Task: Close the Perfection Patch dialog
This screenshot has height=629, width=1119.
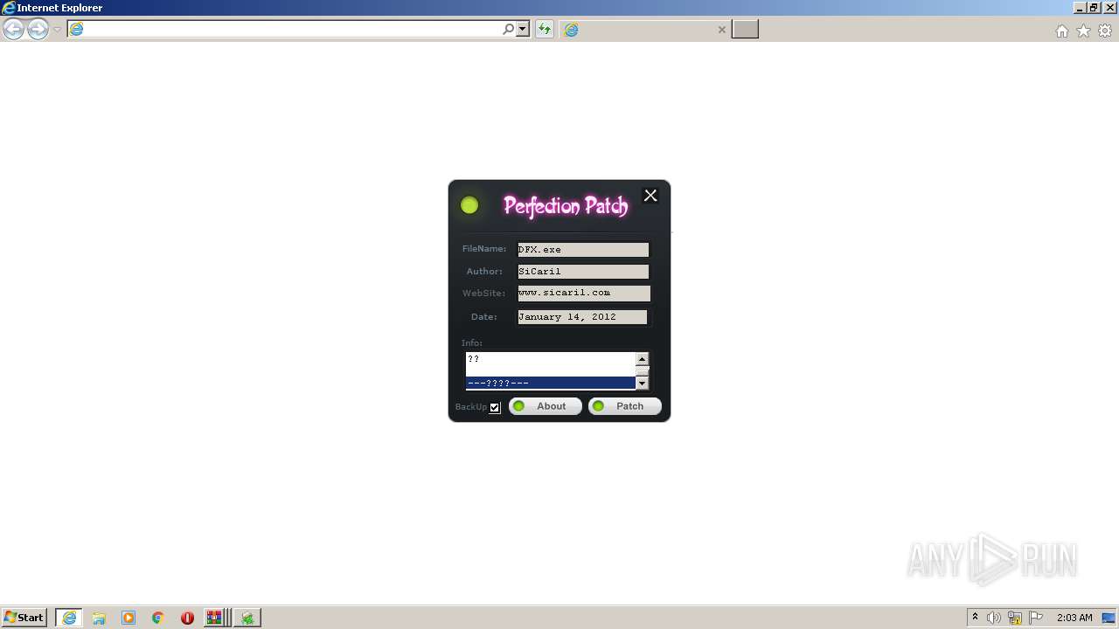Action: (x=650, y=196)
